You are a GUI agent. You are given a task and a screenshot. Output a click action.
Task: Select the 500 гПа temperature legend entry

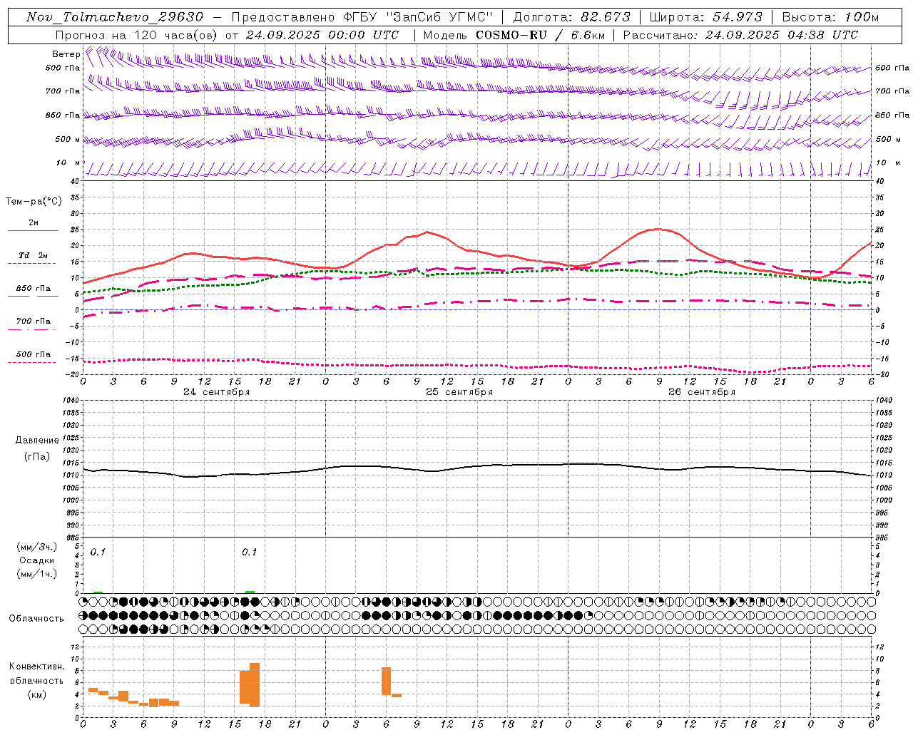[x=33, y=354]
